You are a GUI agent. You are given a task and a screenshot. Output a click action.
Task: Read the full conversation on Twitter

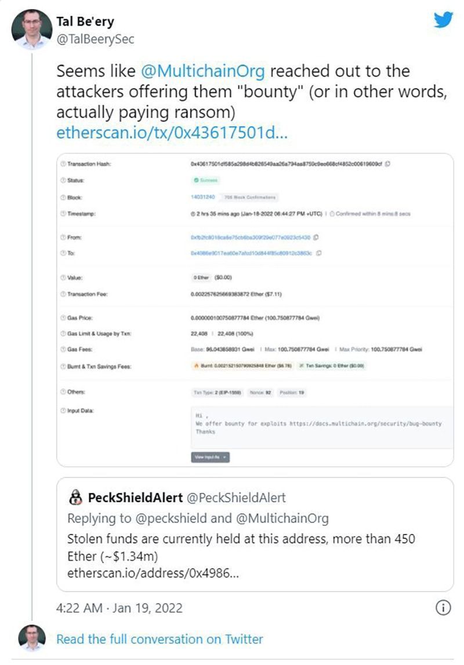[159, 639]
